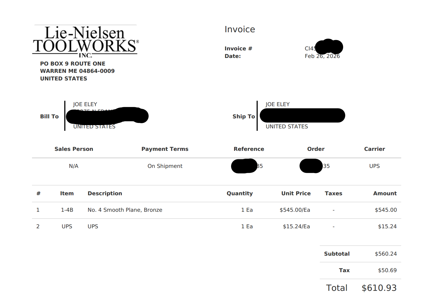
Task: Click the 'Ship To' label
Action: [244, 116]
